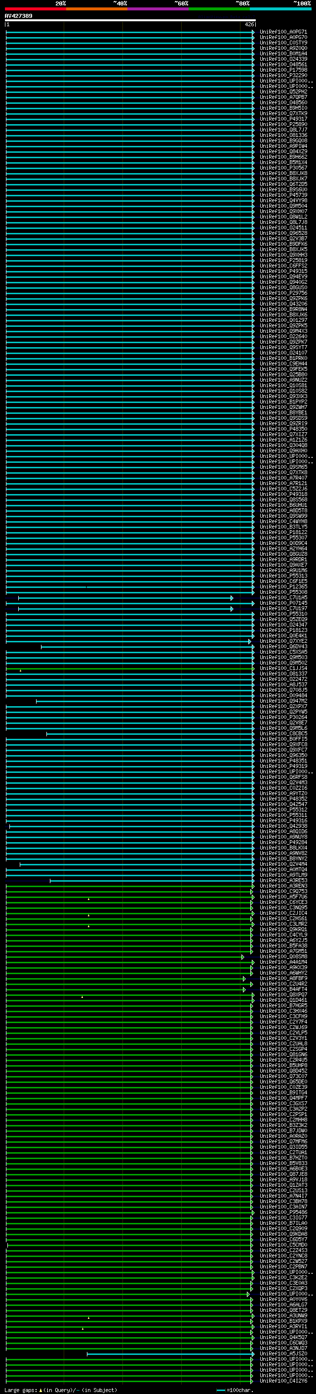Select hit UniRef100_O43206

pyautogui.click(x=283, y=304)
